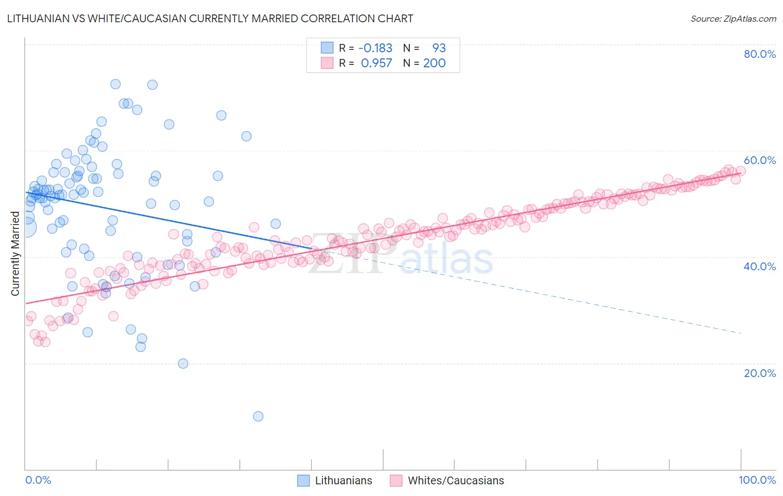Screen dimensions: 783x496
Task: Click the pink Whites/Caucasians legend swatch at bottom
Action: point(396,480)
